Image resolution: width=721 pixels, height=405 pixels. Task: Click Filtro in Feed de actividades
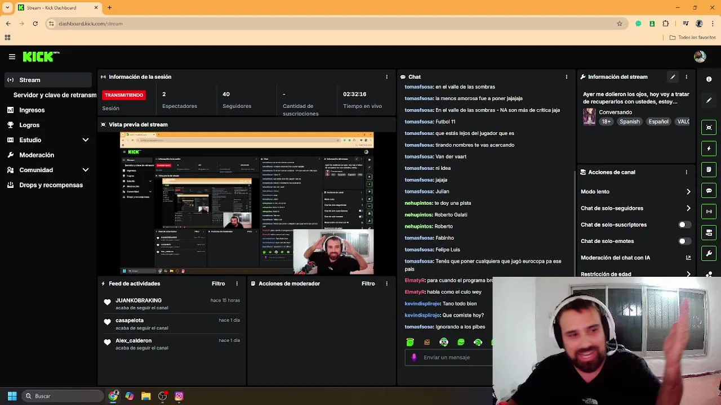tap(218, 283)
